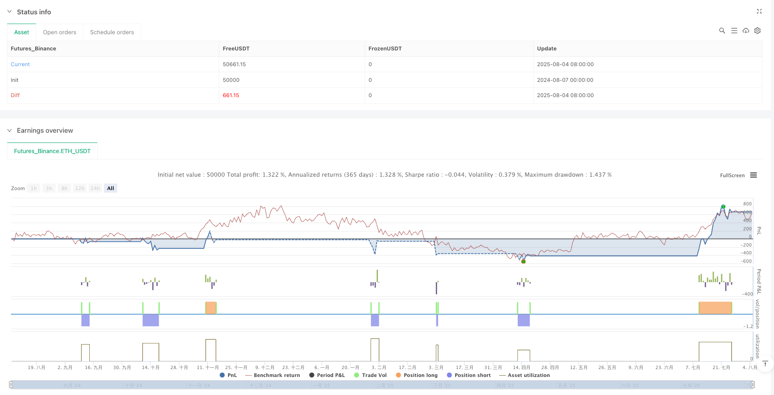Select the All zoom range
This screenshot has width=774, height=395.
(111, 188)
